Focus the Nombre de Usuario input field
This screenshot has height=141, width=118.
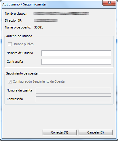(x=76, y=53)
